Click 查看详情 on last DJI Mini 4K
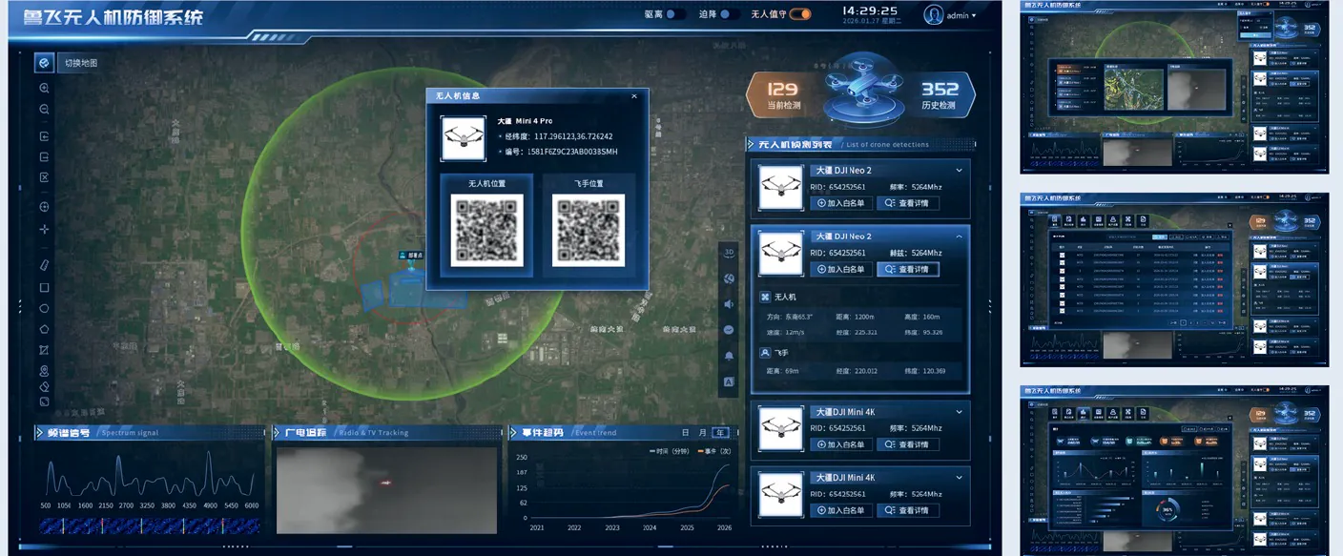The height and width of the screenshot is (556, 1343). 908,510
